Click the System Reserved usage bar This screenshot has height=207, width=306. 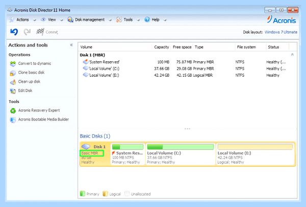point(128,147)
